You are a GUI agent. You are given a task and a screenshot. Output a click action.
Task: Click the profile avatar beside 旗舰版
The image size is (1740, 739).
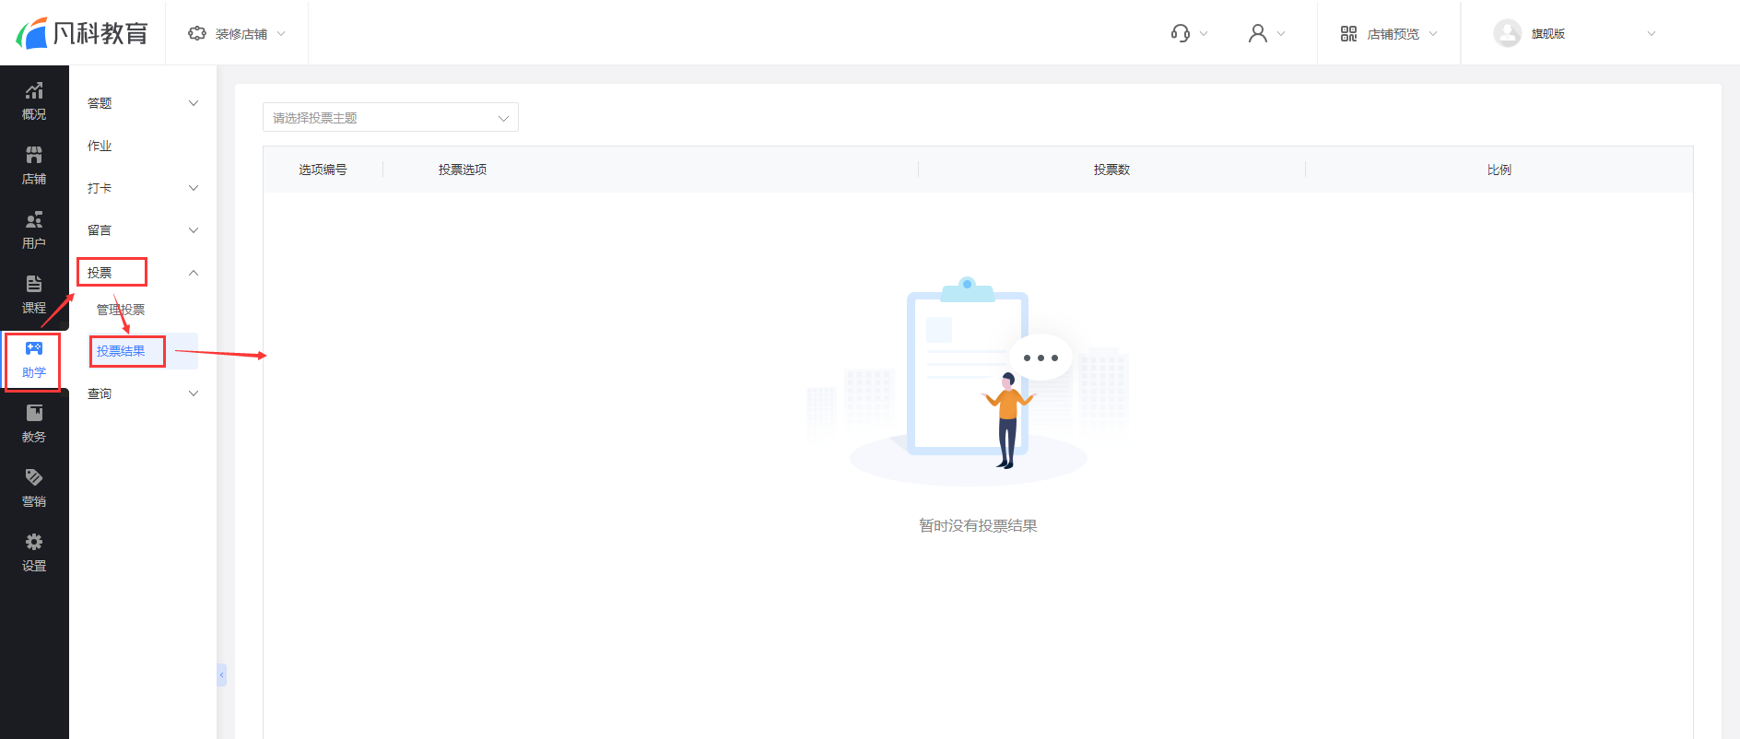[x=1507, y=33]
